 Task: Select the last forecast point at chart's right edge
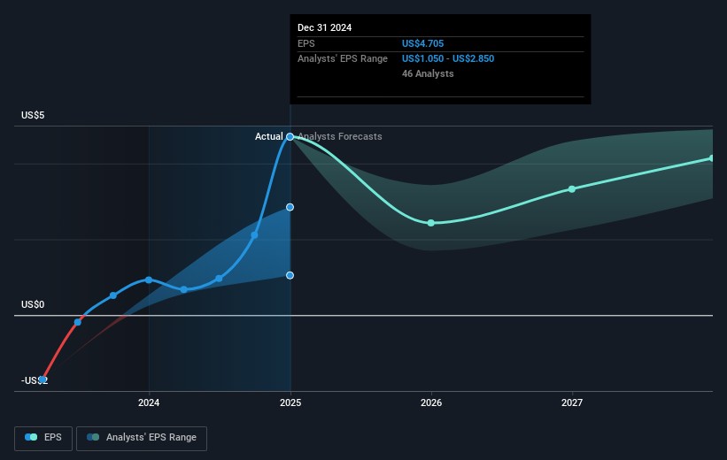tap(712, 158)
